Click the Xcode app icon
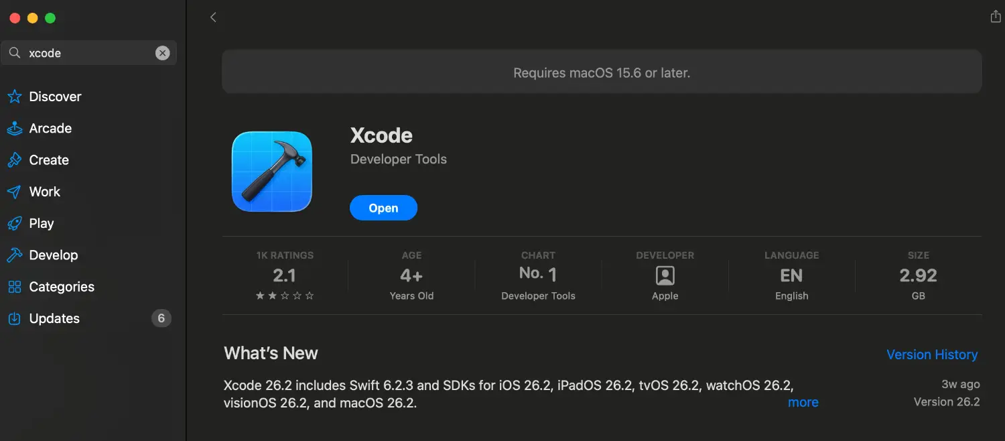 coord(271,172)
